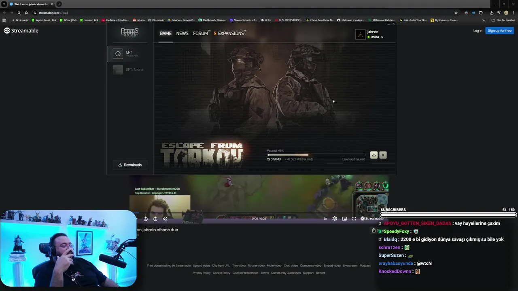Image resolution: width=518 pixels, height=291 pixels.
Task: Open the Privacy Policy link
Action: coord(202,273)
